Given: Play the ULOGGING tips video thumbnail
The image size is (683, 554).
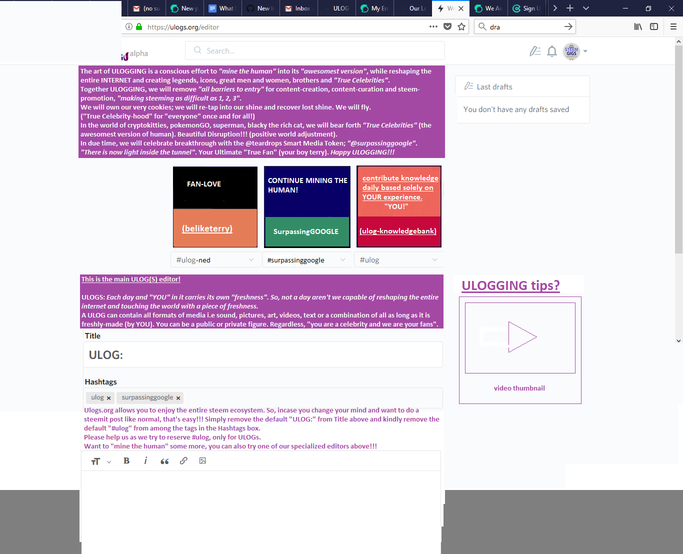Looking at the screenshot, I should coord(520,337).
